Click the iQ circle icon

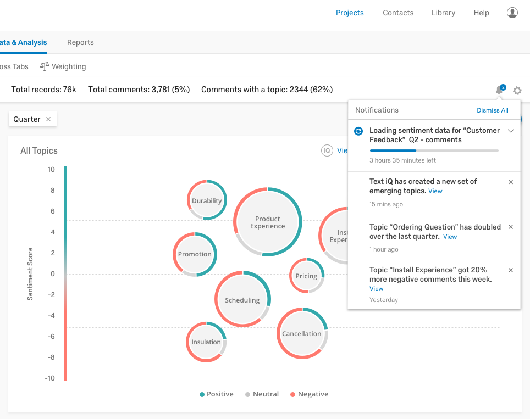click(327, 150)
